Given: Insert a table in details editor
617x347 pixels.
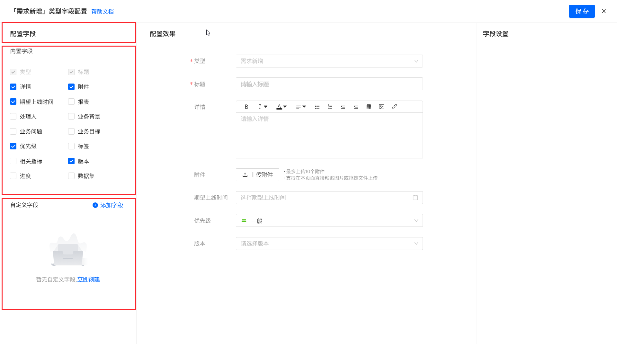Looking at the screenshot, I should point(369,107).
